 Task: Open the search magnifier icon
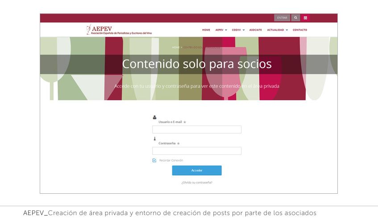(295, 18)
